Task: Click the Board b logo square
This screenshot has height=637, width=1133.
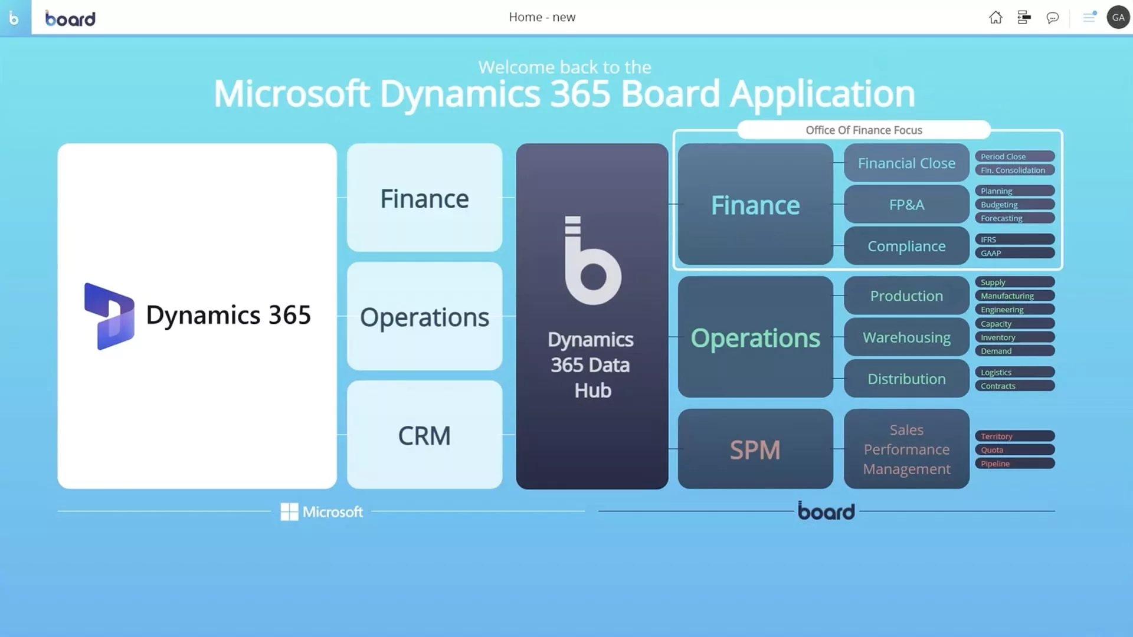Action: [15, 18]
